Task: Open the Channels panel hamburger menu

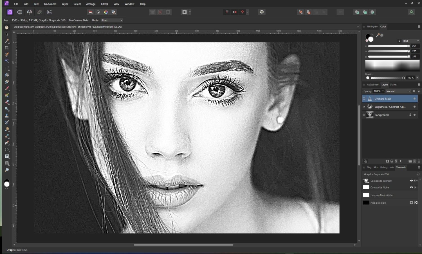Action: (419, 167)
